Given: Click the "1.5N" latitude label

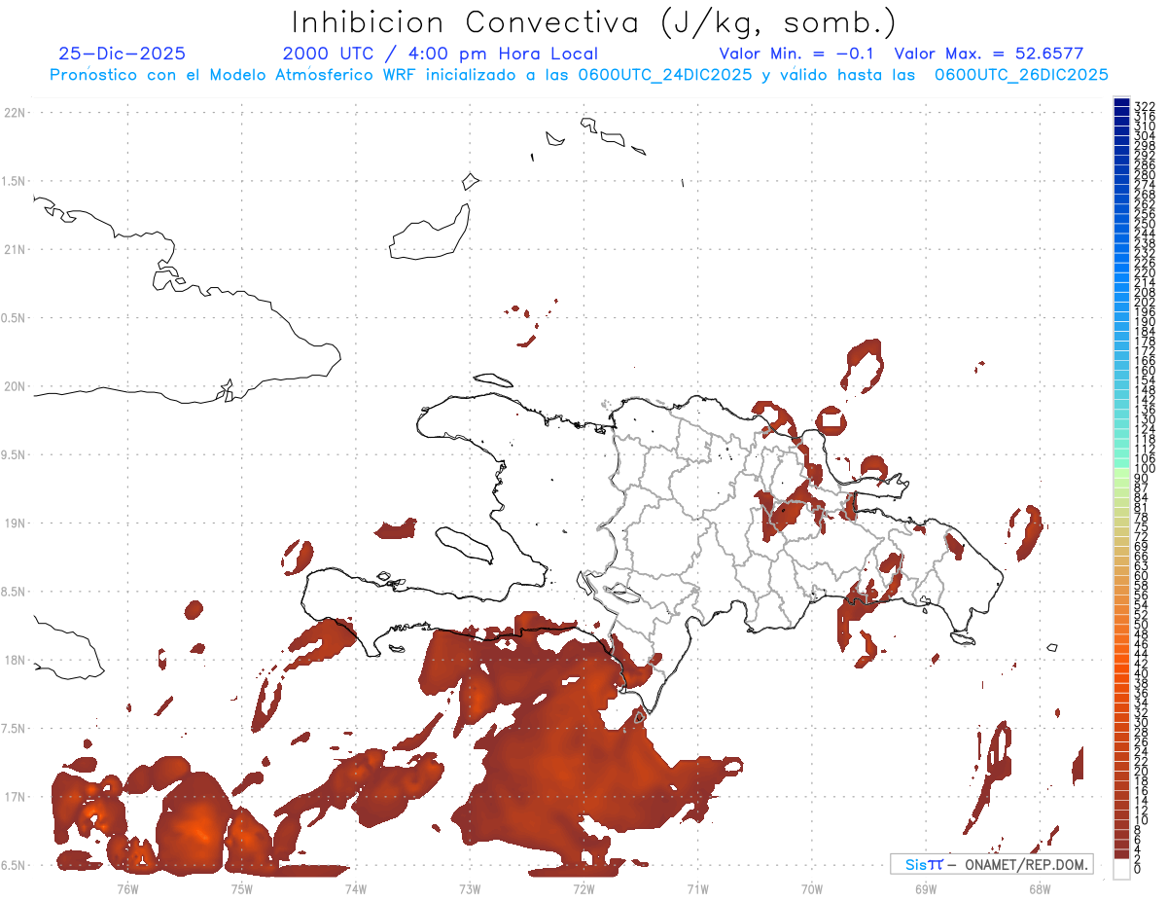Looking at the screenshot, I should pos(15,181).
